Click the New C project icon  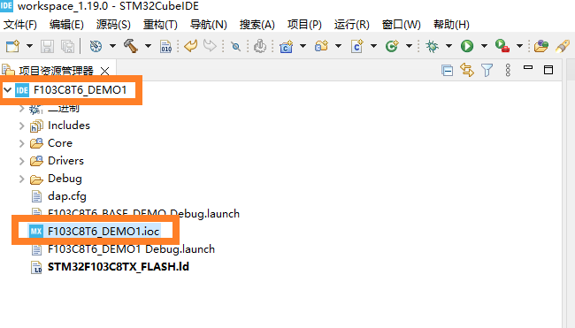tap(286, 47)
